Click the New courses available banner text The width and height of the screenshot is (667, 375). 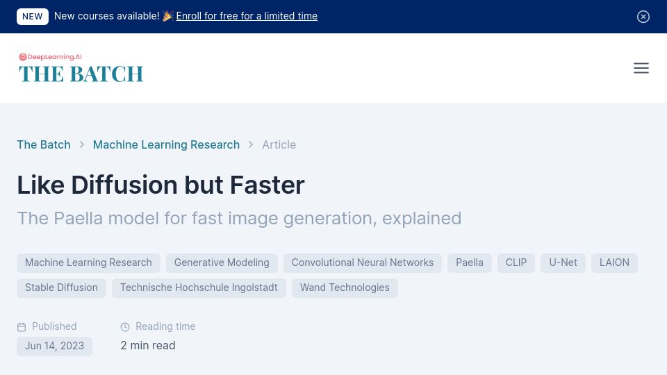107,16
